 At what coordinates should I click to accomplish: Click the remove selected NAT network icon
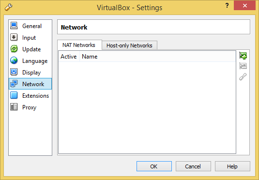pyautogui.click(x=243, y=66)
